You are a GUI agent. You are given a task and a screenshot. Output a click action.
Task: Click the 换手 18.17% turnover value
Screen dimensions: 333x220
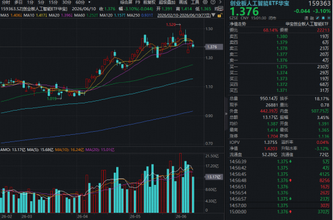(321, 99)
